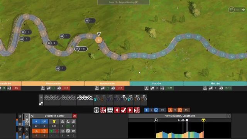Screen dimensions: 247x139
Task: Select the 4/5 counter value
Action: tap(186, 110)
